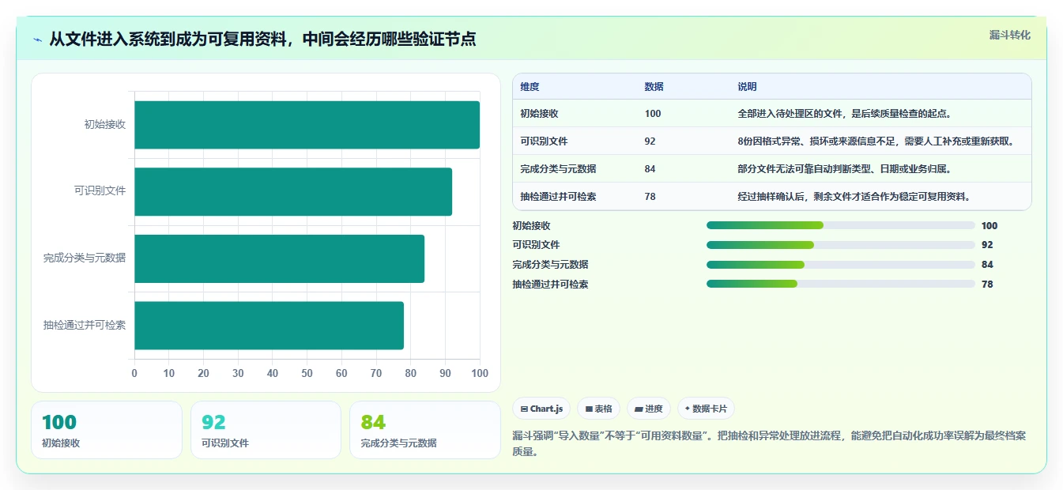Click the 78 value beside the progress bar
This screenshot has width=1063, height=490.
coord(987,284)
